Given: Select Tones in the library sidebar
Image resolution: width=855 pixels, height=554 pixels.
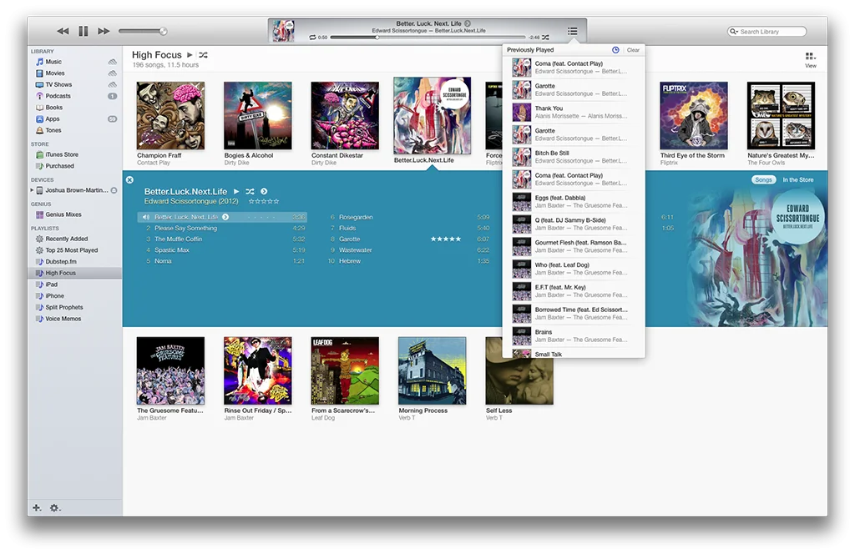Looking at the screenshot, I should click(x=53, y=130).
